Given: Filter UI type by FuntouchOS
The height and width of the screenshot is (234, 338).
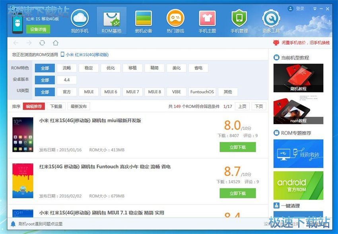Looking at the screenshot, I should pyautogui.click(x=202, y=92).
